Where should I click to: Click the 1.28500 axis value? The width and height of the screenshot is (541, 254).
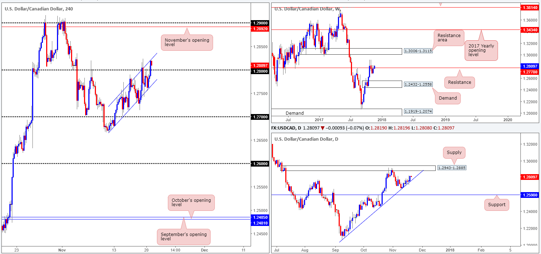(260, 47)
